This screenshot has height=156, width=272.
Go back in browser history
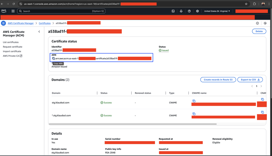[x=2, y=4]
